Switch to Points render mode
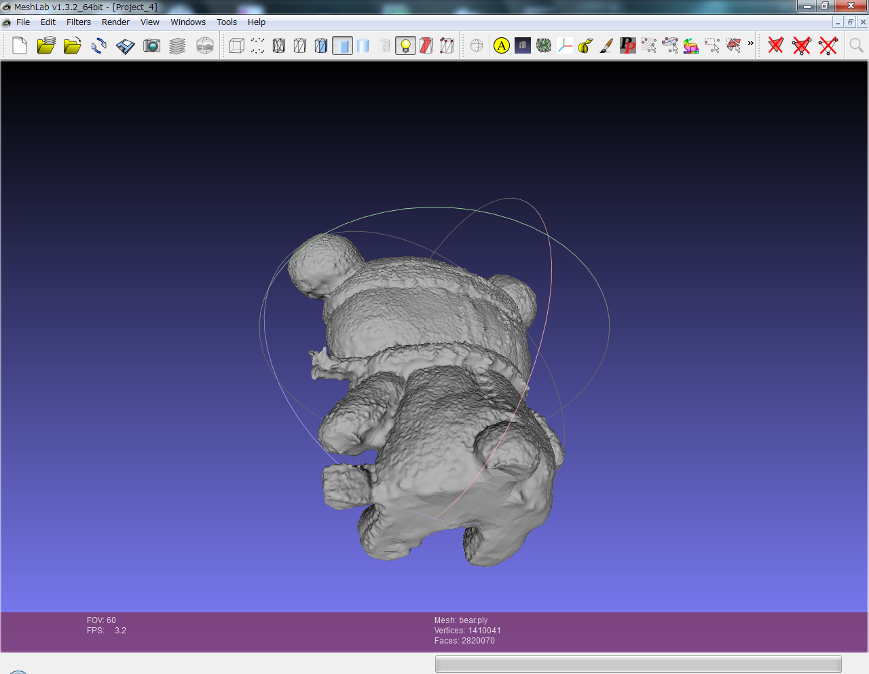Image resolution: width=869 pixels, height=674 pixels. [258, 45]
